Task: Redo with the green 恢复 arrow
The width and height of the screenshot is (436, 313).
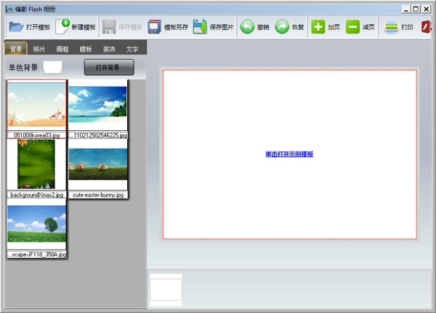Action: click(282, 27)
